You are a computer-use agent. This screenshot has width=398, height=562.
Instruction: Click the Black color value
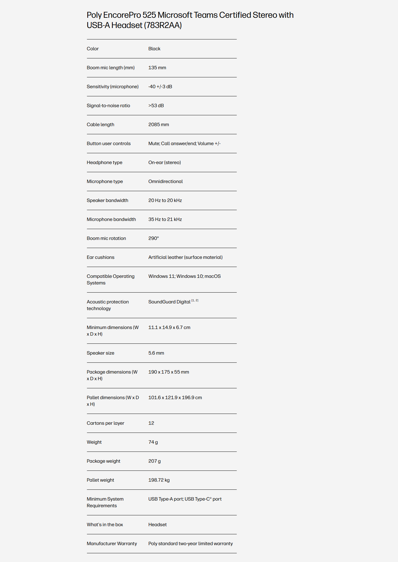154,49
